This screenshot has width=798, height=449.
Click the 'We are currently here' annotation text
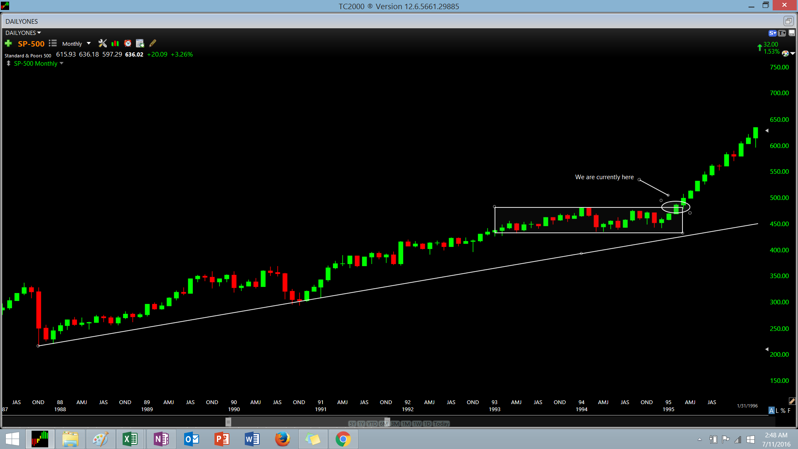604,177
